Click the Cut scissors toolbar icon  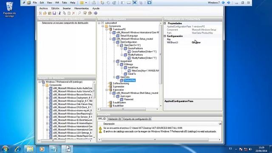tap(59, 13)
